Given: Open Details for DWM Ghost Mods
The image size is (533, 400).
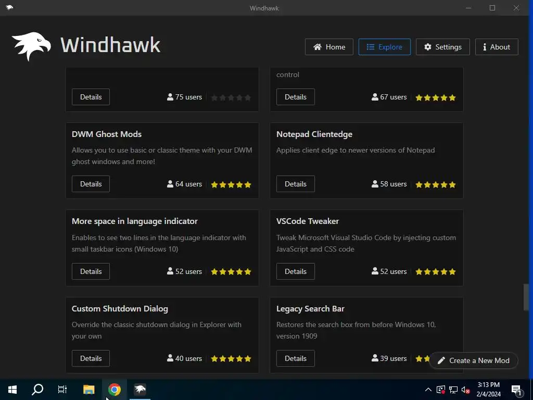Looking at the screenshot, I should coord(91,184).
